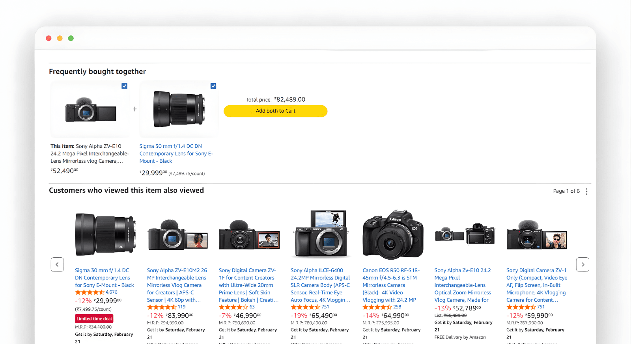Click the Sigma lens bundle product image
The width and height of the screenshot is (631, 344).
click(179, 110)
